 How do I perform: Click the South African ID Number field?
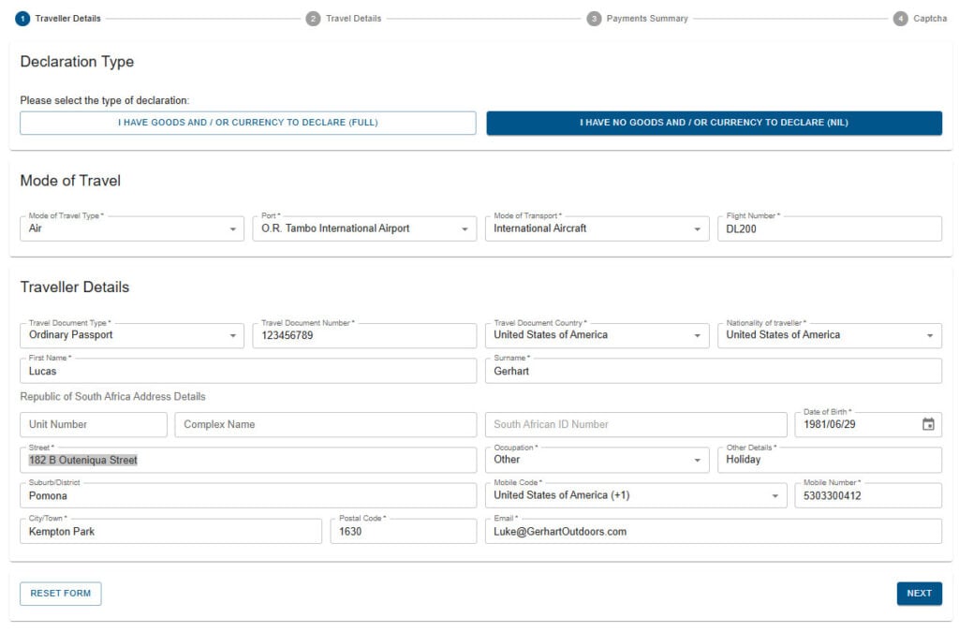point(636,425)
